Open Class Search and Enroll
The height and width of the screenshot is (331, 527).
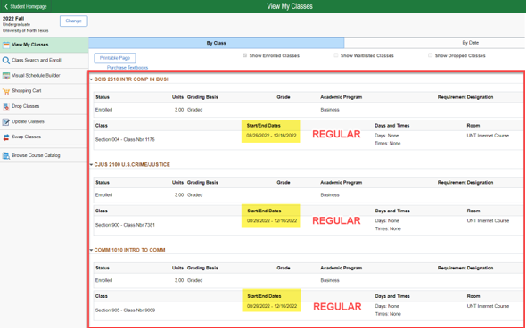[44, 60]
